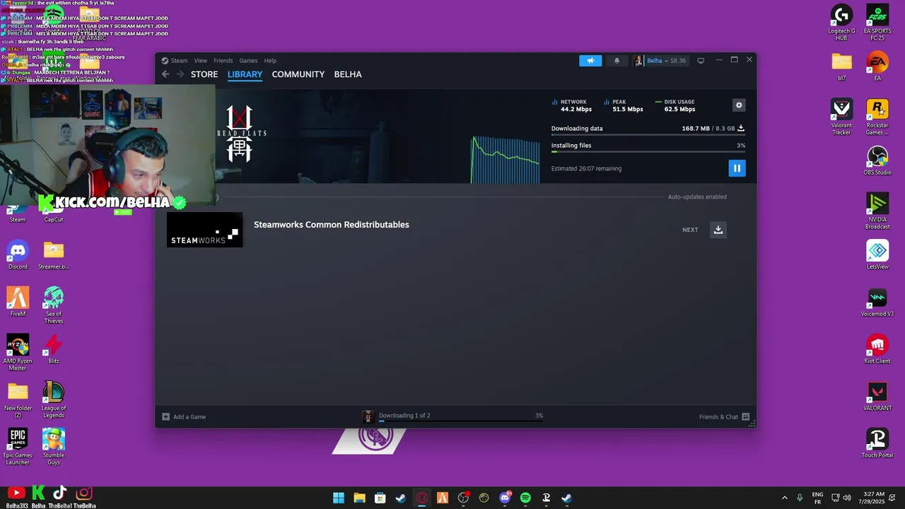Image resolution: width=905 pixels, height=509 pixels.
Task: Open NVIDIA Broadcast desktop shortcut
Action: [877, 211]
